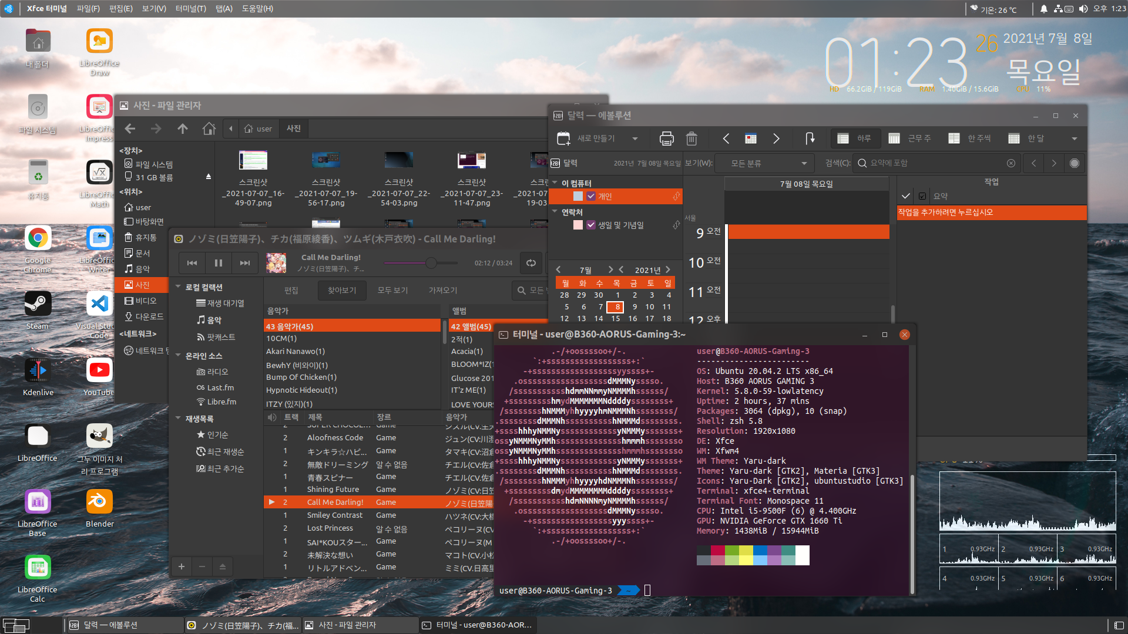
Task: Toggle the 생일 및 기념일 calendar checkbox
Action: tap(591, 225)
